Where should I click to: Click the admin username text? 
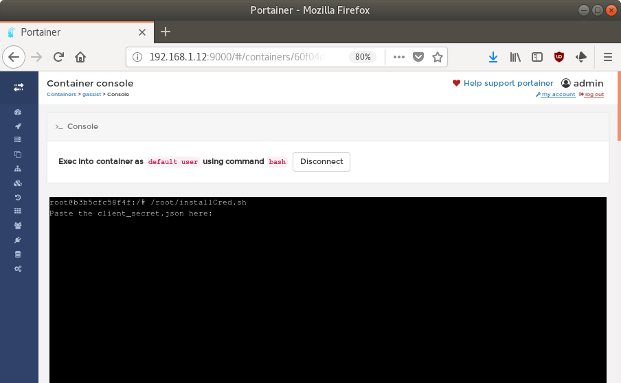[589, 83]
